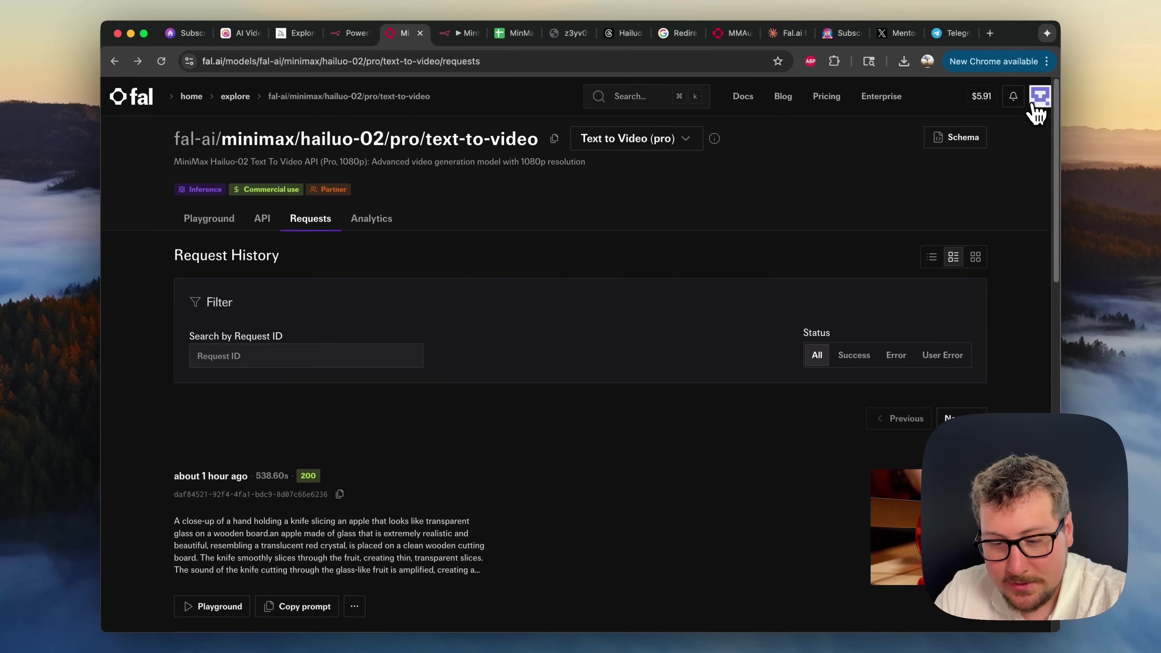View site information icon in address bar

(x=190, y=61)
